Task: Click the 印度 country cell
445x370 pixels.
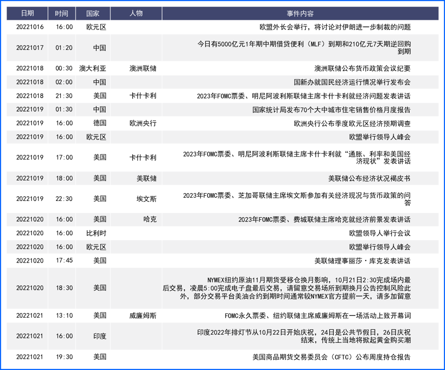Action: [100, 336]
